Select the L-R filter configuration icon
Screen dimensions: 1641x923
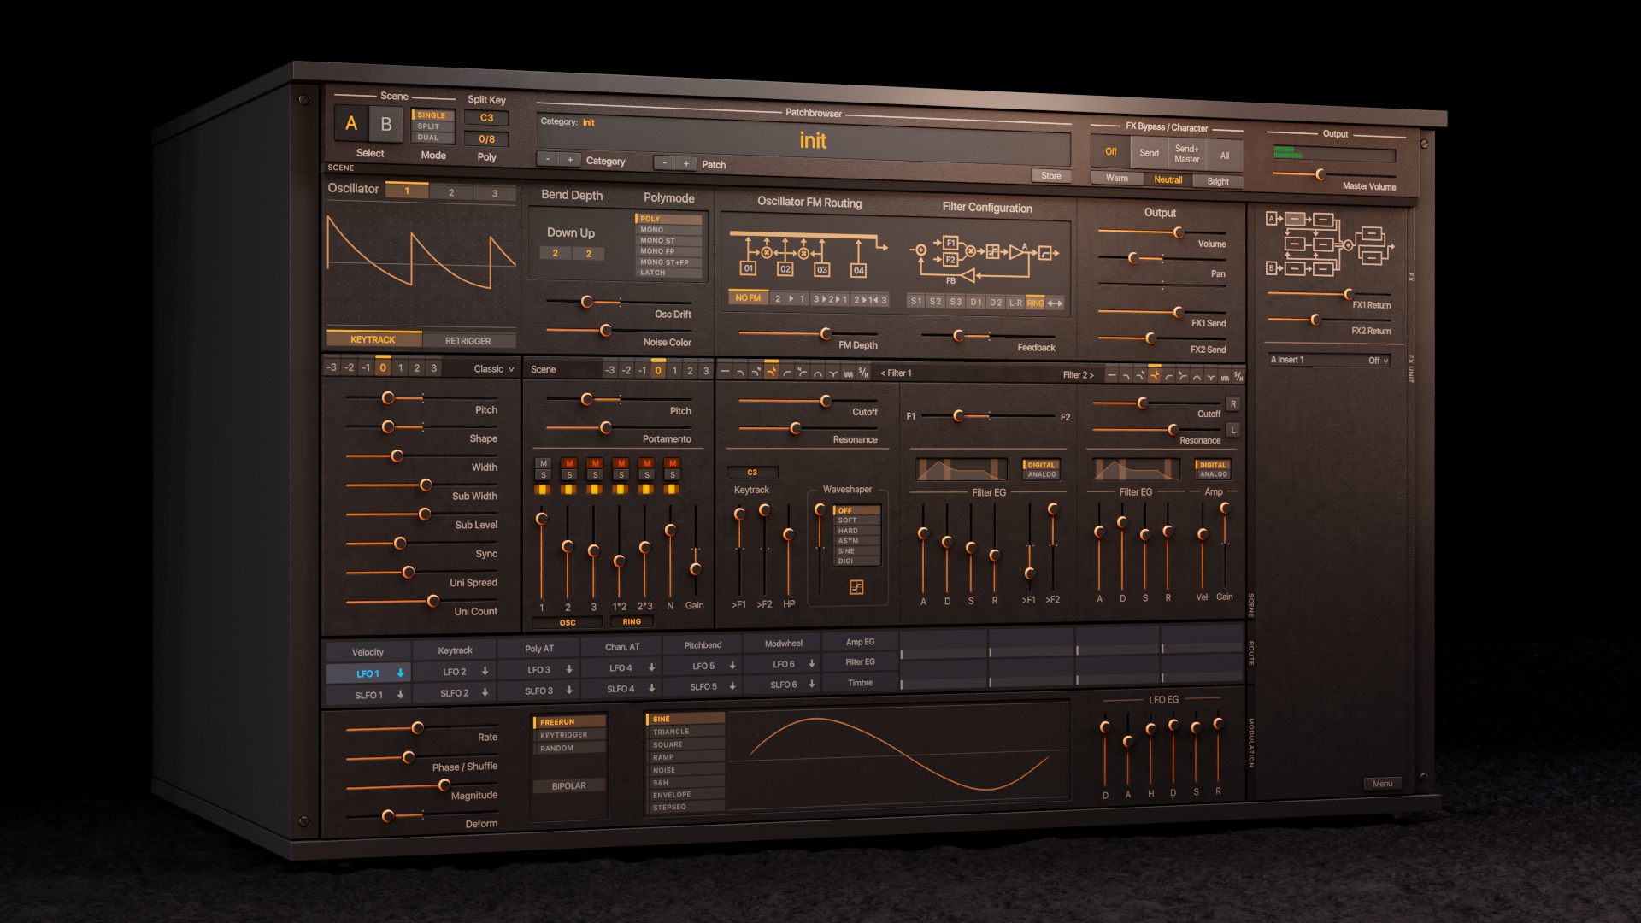pos(1015,301)
